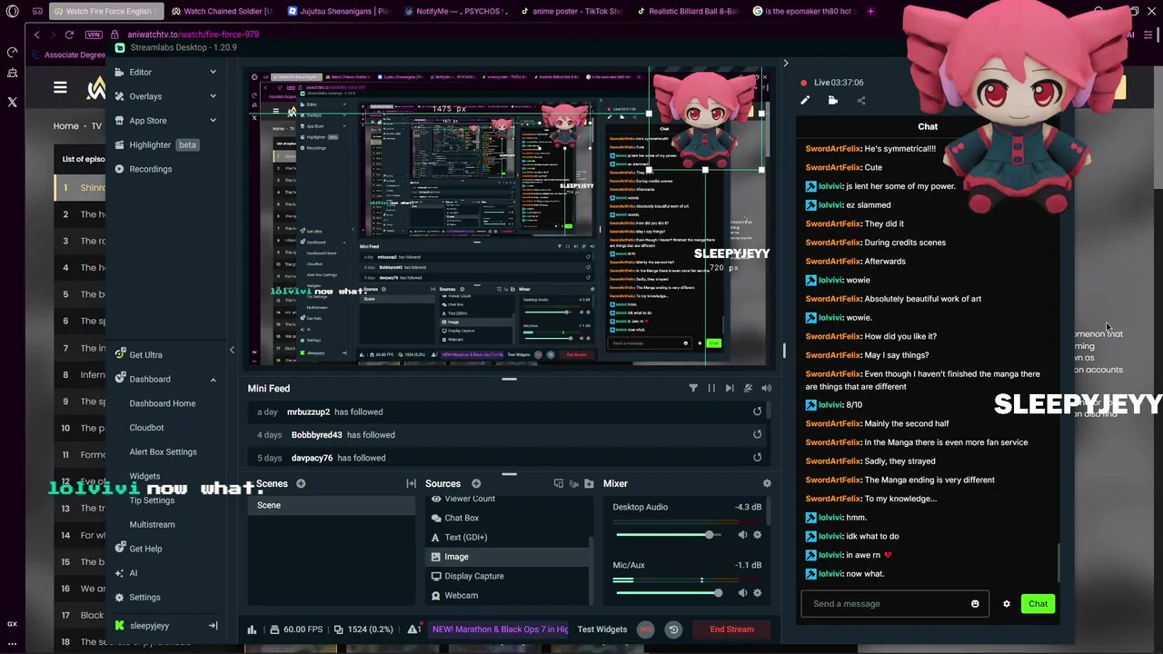This screenshot has width=1163, height=654.
Task: Click the Get Ultra item
Action: pyautogui.click(x=145, y=355)
